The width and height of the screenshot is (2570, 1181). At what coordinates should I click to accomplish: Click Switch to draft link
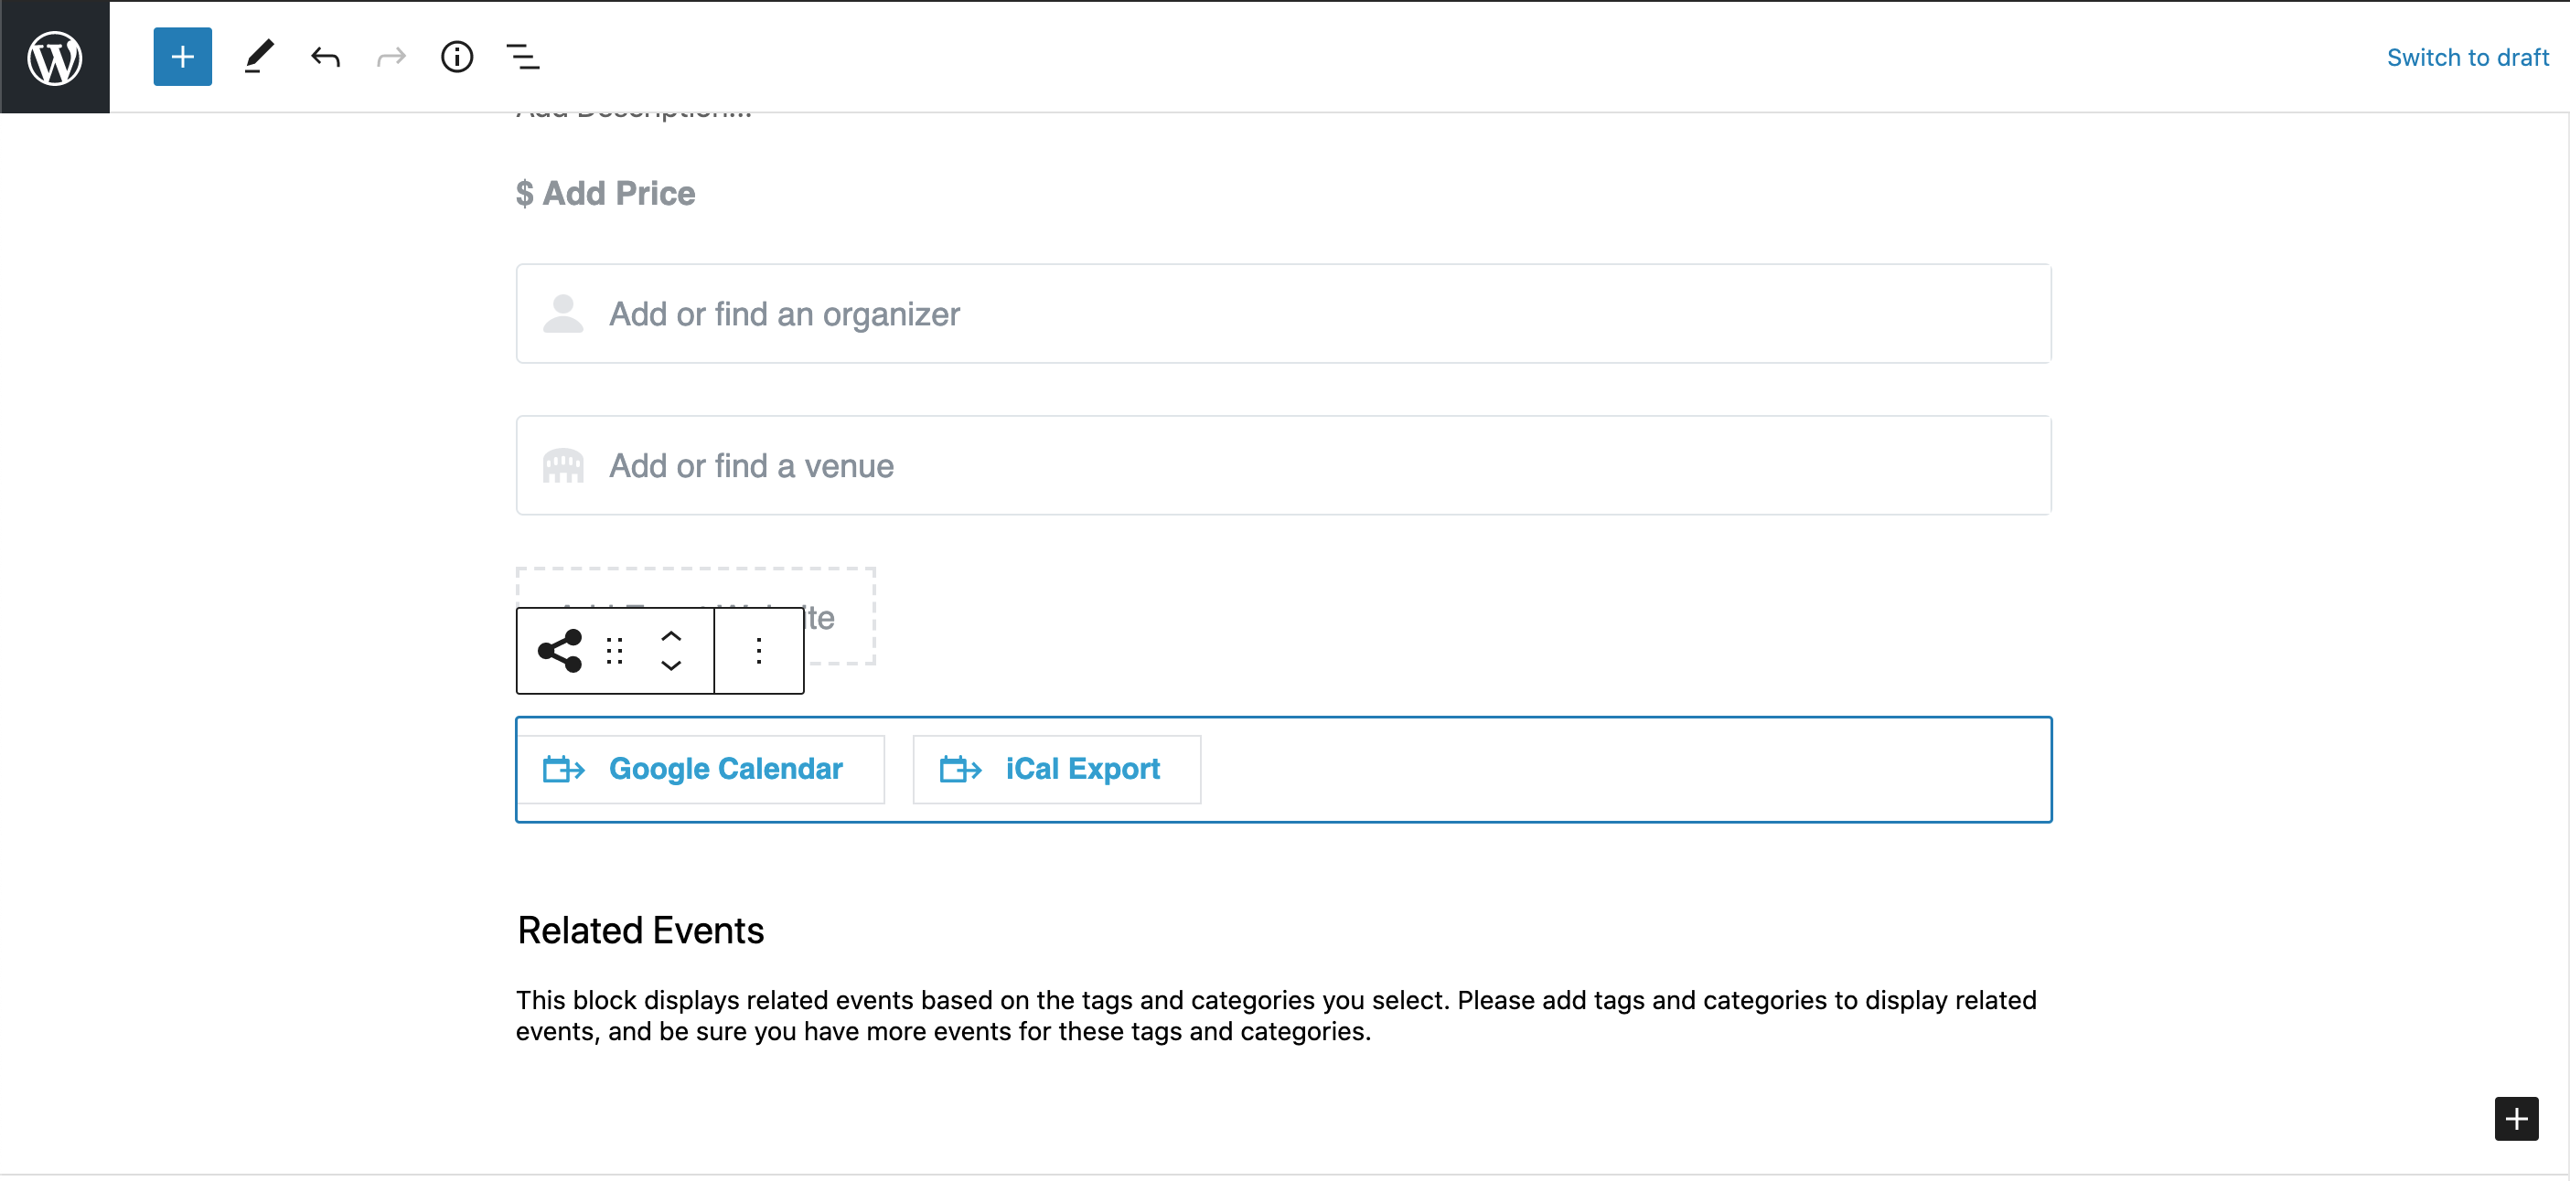2468,58
